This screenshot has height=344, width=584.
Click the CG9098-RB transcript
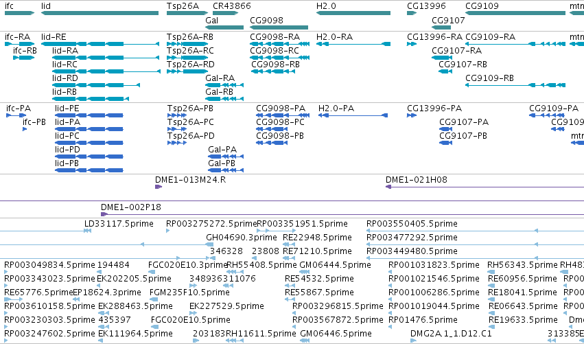click(273, 71)
